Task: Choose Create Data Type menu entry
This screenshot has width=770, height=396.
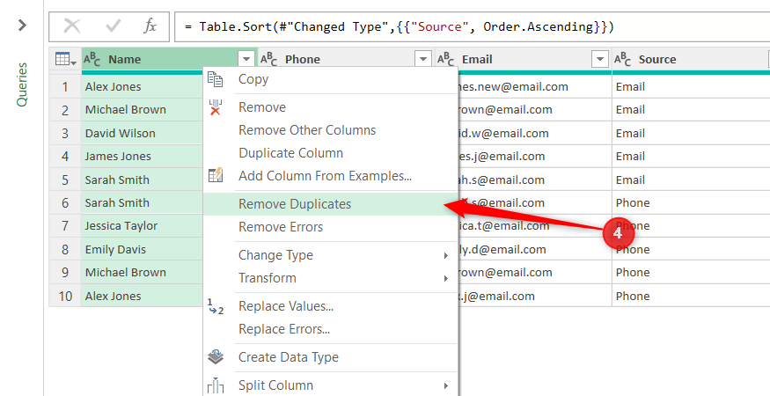Action: [331, 357]
